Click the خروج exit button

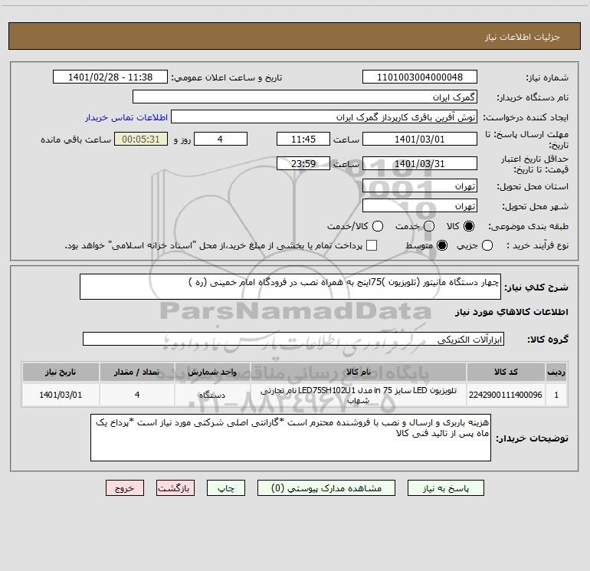[x=125, y=488]
